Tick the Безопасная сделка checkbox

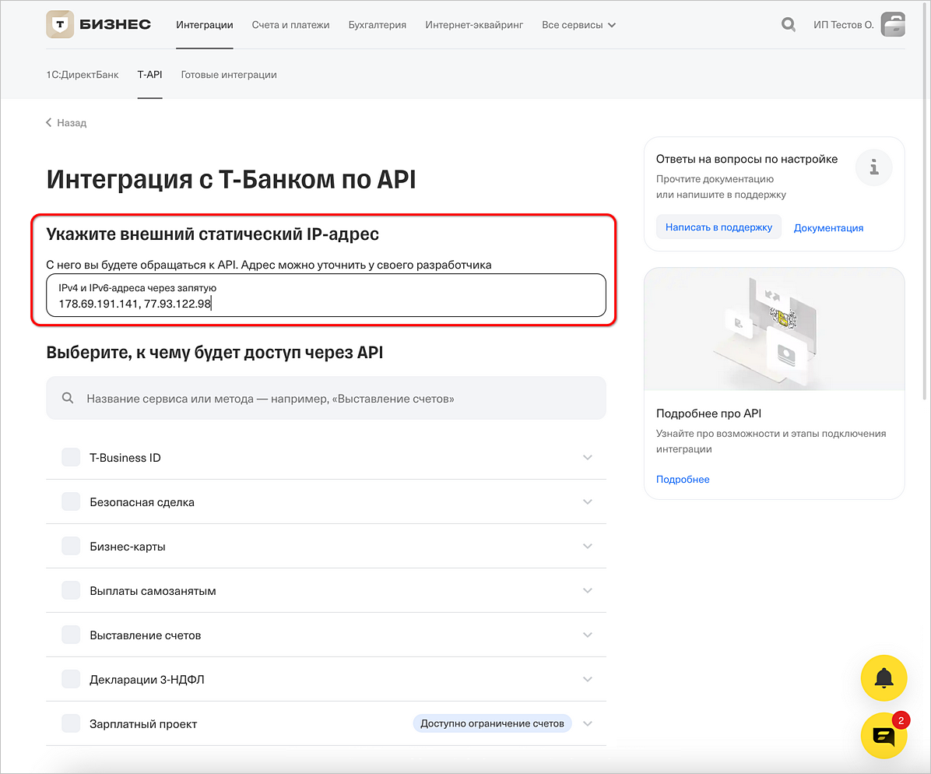click(71, 502)
